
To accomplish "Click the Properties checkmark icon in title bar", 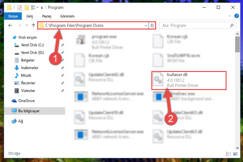I will click(20, 8).
